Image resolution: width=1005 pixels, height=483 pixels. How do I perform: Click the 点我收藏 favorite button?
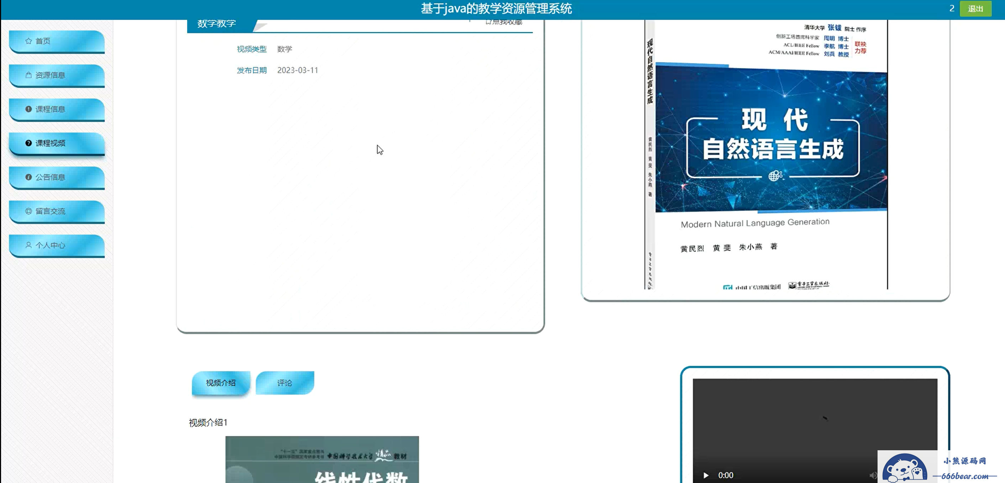tap(504, 22)
